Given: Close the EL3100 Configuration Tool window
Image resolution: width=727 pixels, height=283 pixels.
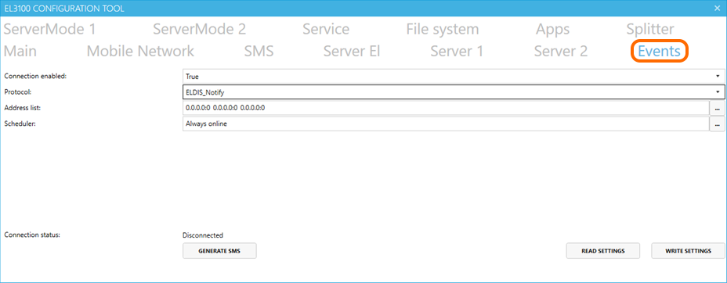Looking at the screenshot, I should (717, 9).
